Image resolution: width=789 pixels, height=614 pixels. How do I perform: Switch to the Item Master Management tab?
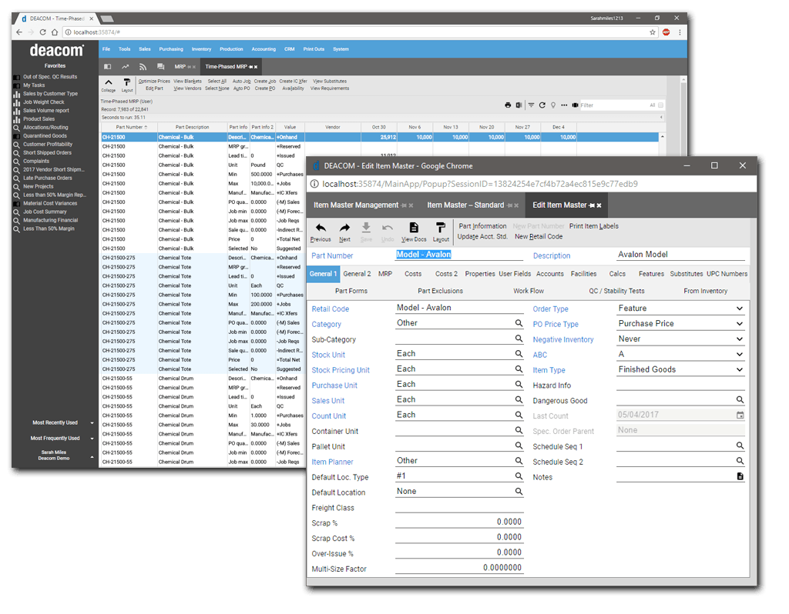pos(356,205)
